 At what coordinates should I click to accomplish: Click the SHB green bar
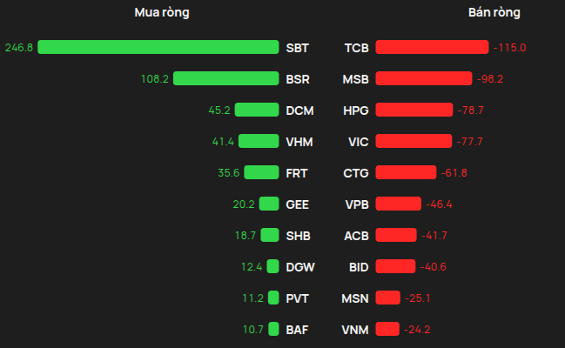[x=270, y=235]
